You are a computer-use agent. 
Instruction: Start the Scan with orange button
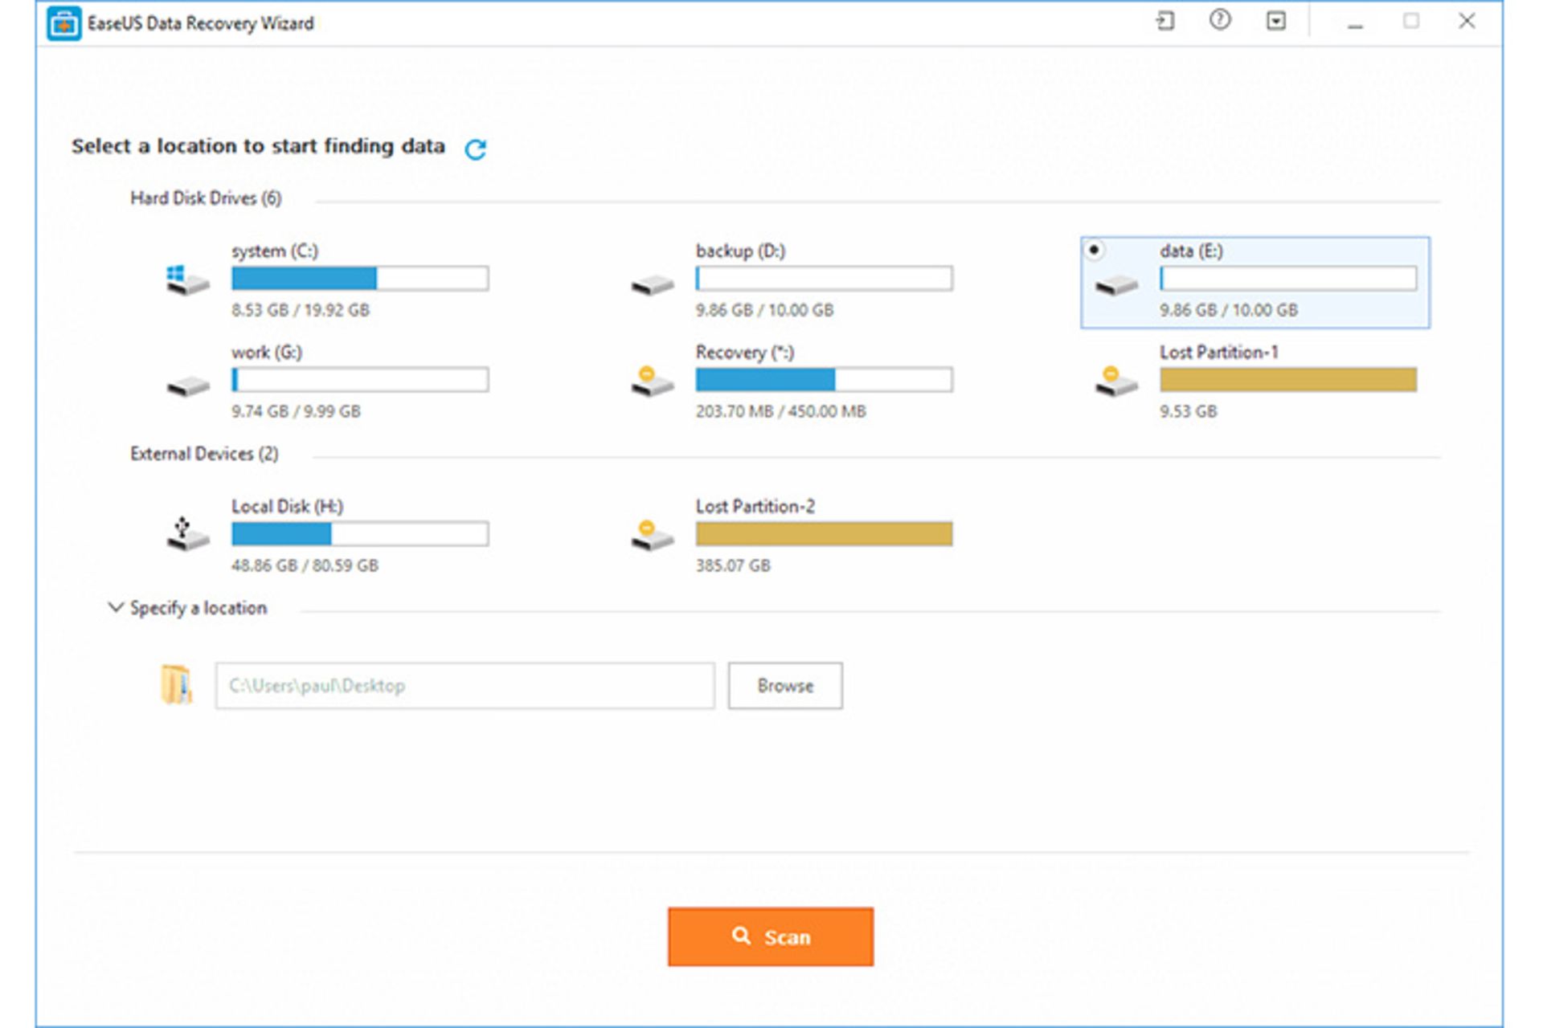[x=771, y=936]
